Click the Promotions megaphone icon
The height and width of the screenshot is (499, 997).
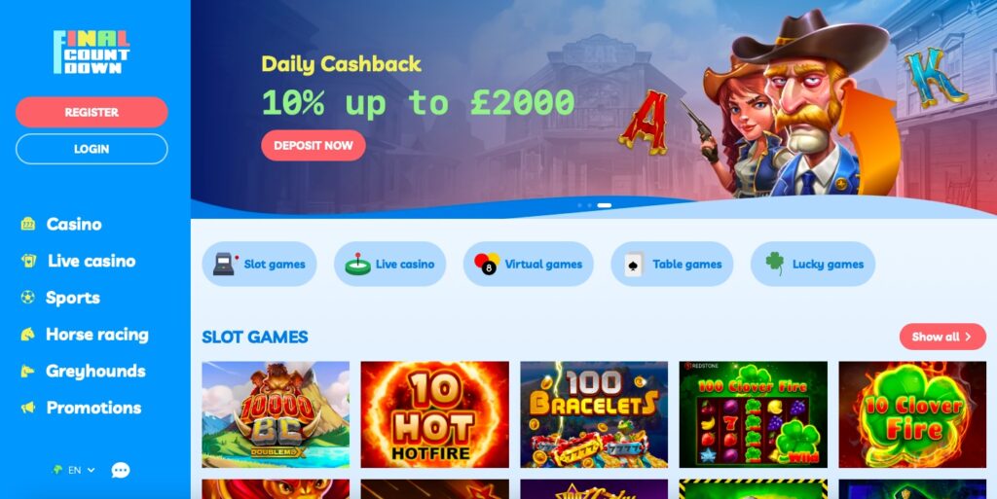28,408
